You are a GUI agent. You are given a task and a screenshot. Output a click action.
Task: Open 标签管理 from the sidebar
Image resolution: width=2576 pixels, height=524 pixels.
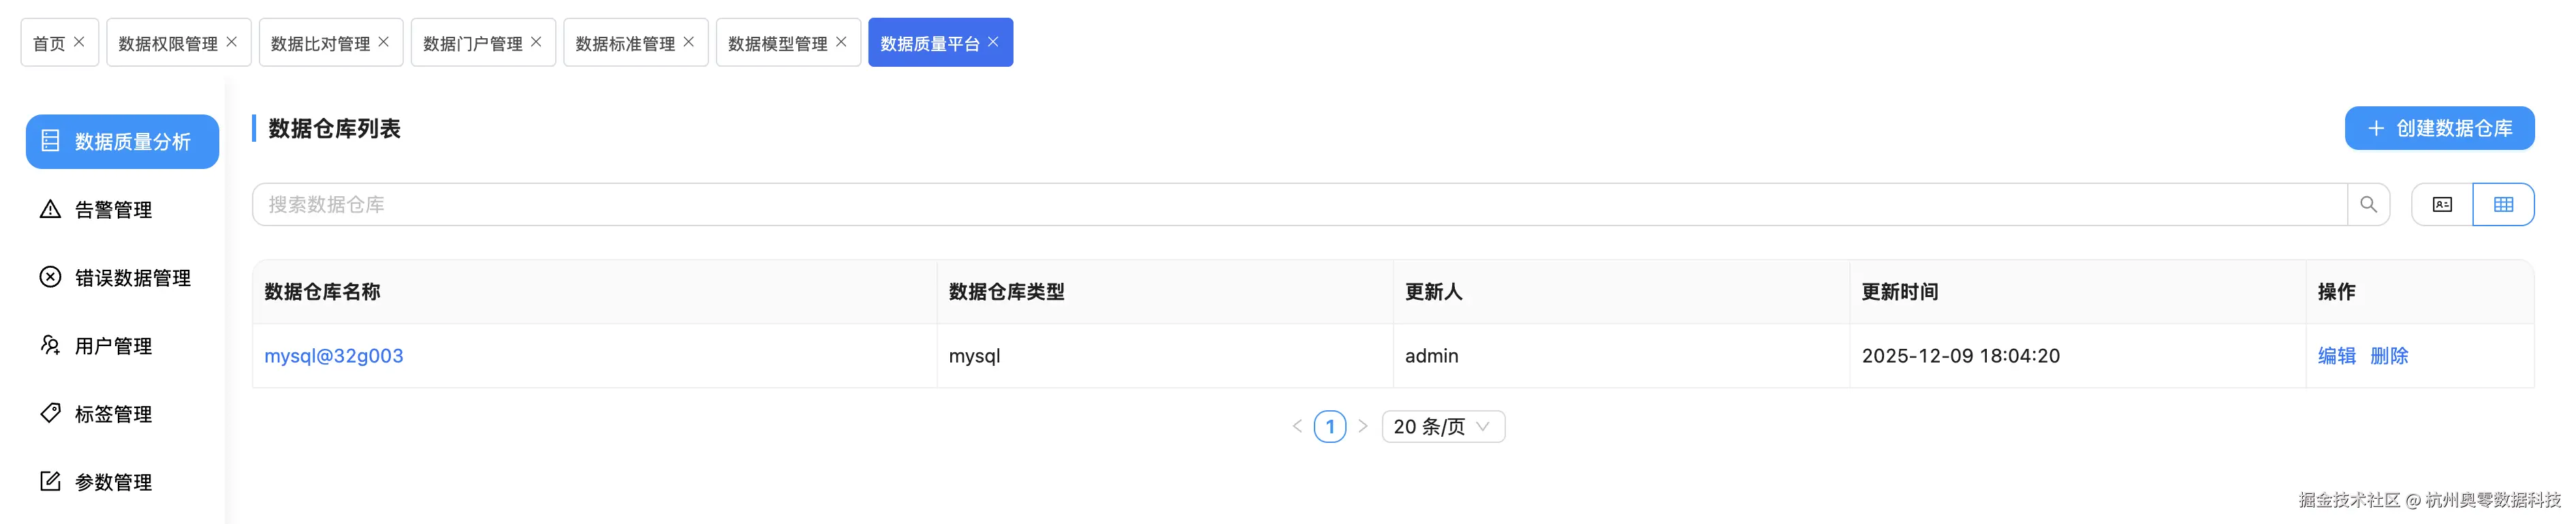pos(113,414)
